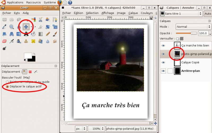Screen dimensions: 212x133
Task: Open the Déplacement tool options panel menu
Action: [x=56, y=66]
